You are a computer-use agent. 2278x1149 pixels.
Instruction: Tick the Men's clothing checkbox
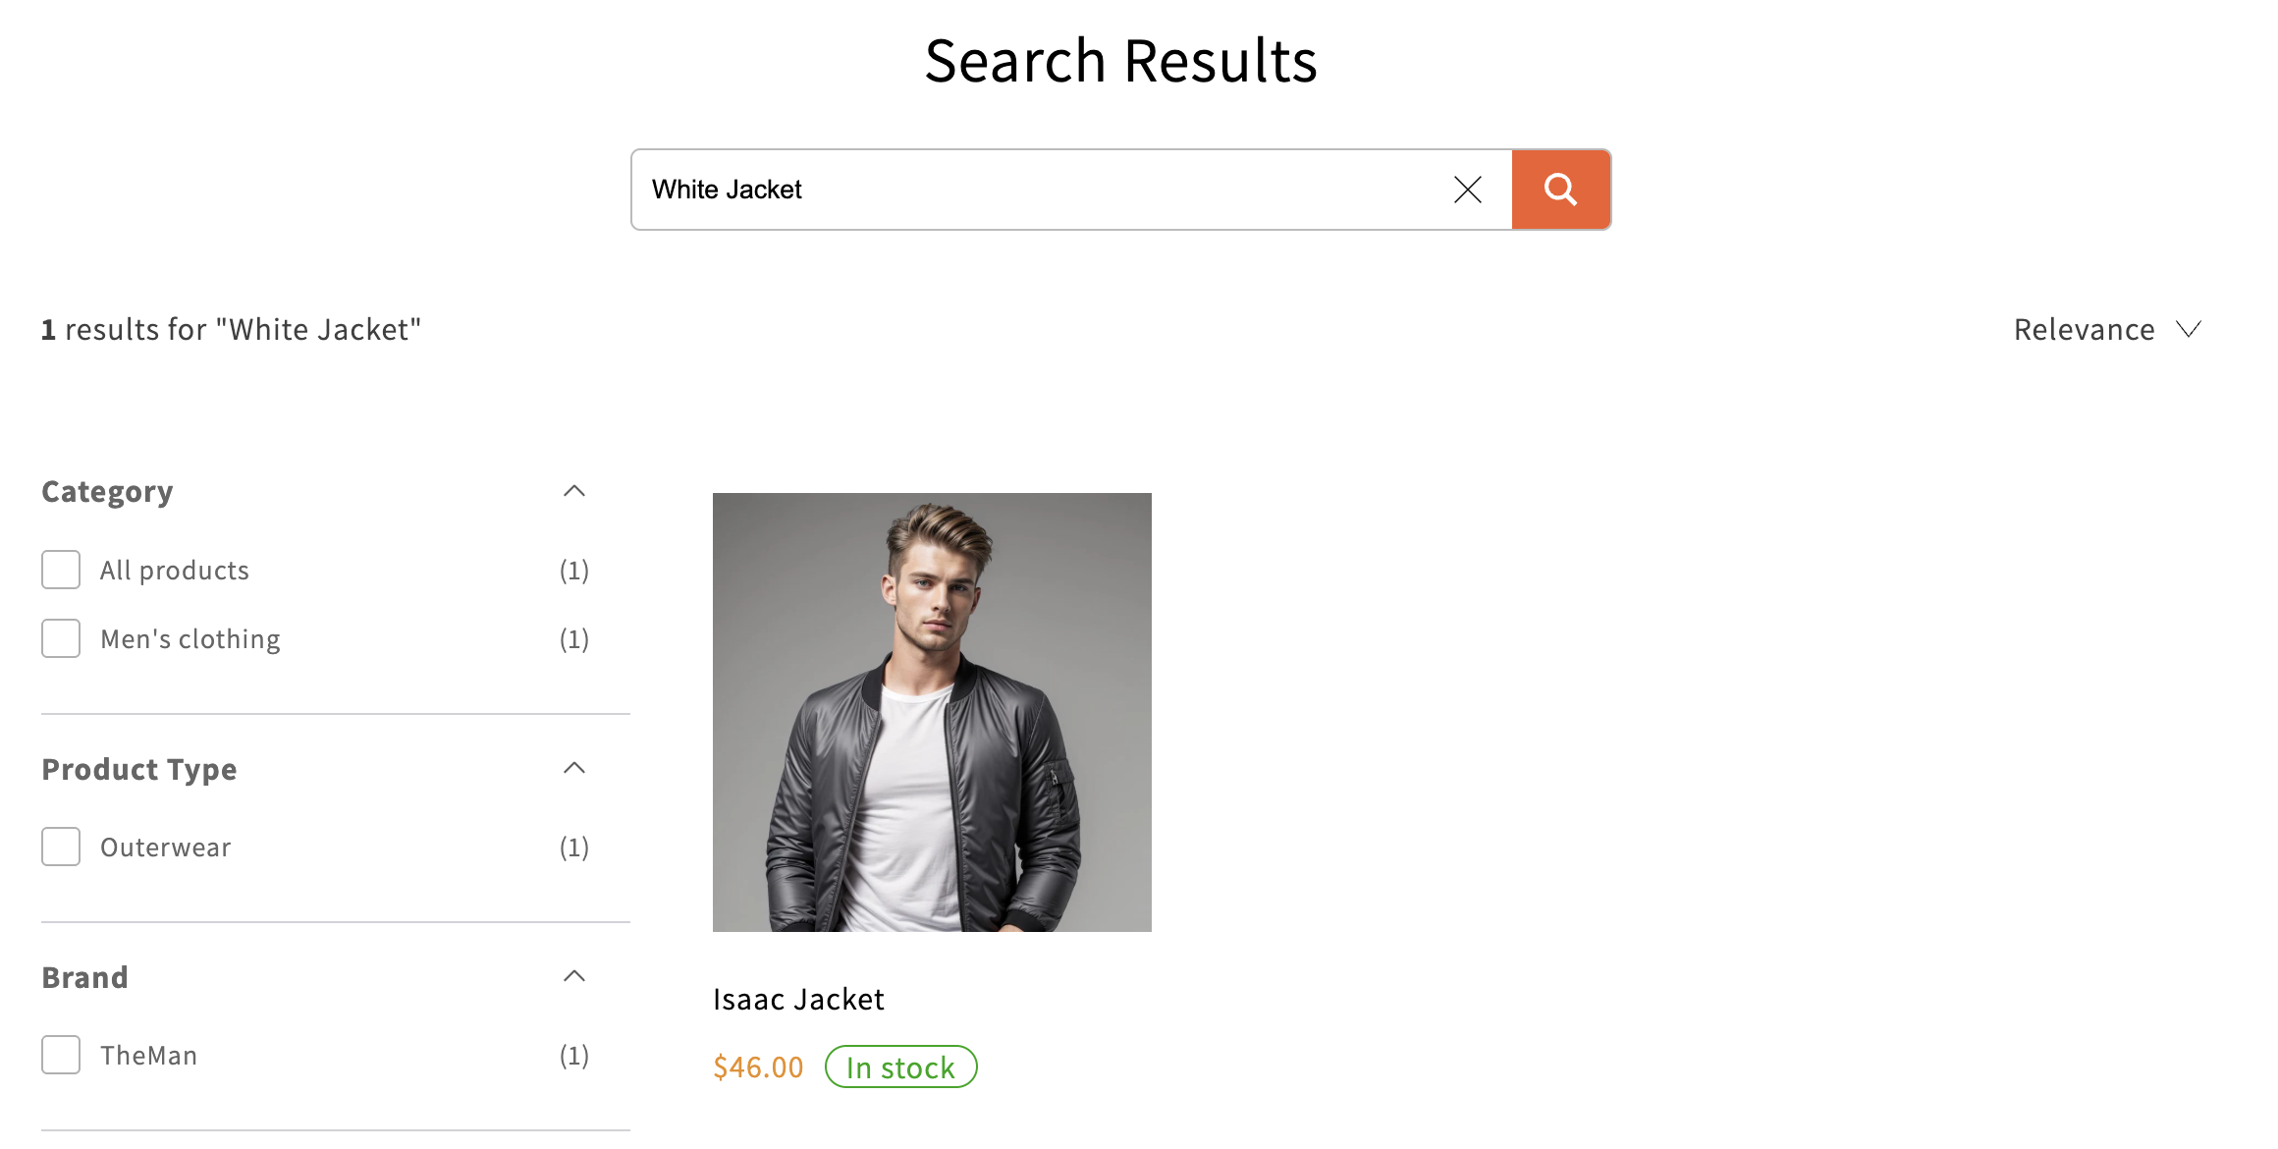61,638
